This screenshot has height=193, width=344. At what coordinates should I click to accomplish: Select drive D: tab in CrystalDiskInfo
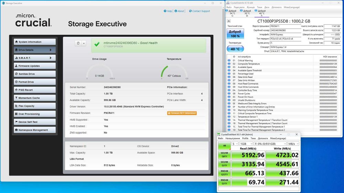(x=247, y=13)
